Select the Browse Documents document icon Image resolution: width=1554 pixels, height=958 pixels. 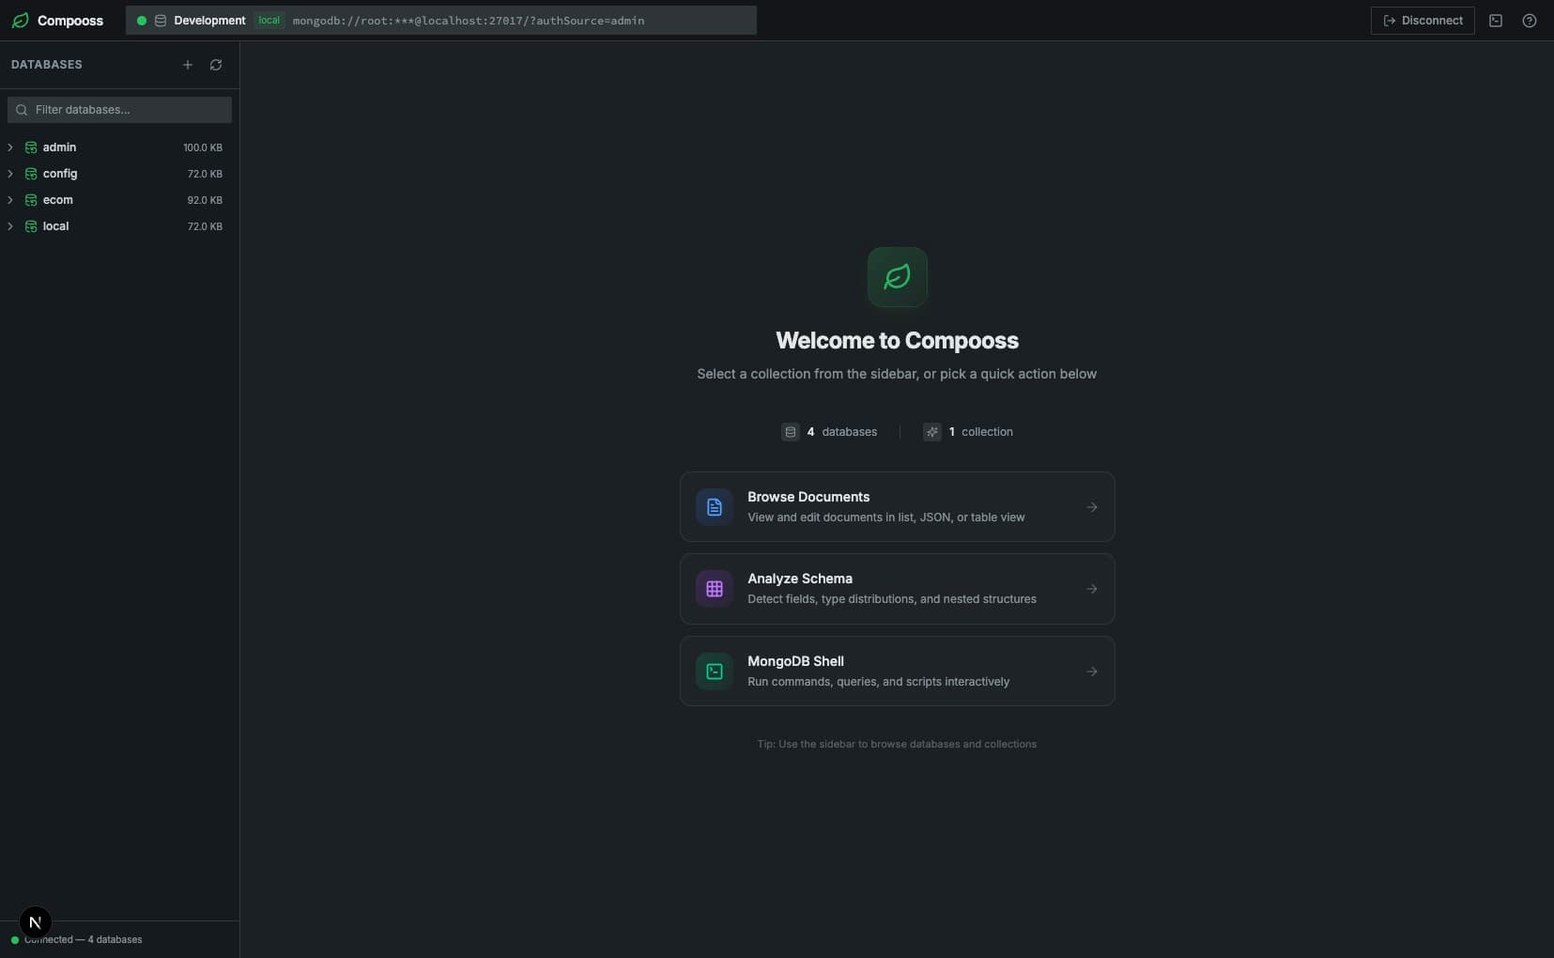pos(714,506)
